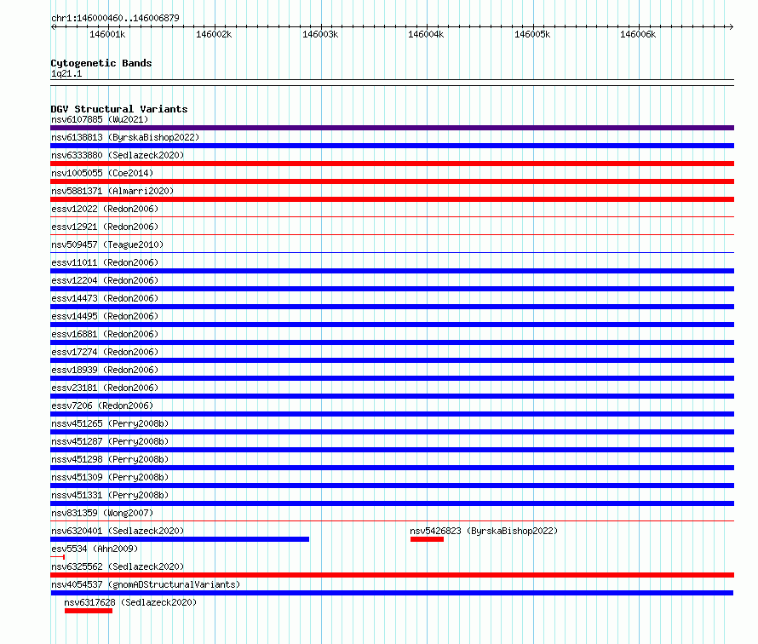Click the red bar under nsv1005055
Viewport: 758px width, 644px height.
pyautogui.click(x=392, y=181)
